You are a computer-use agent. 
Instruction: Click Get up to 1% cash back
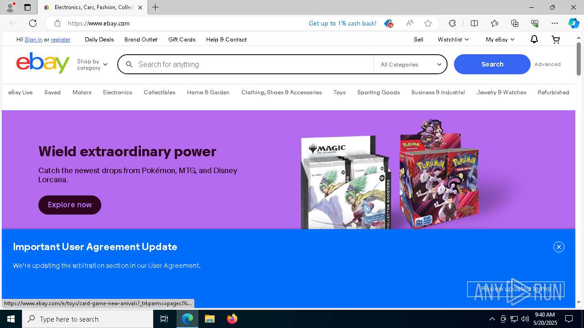[x=343, y=23]
